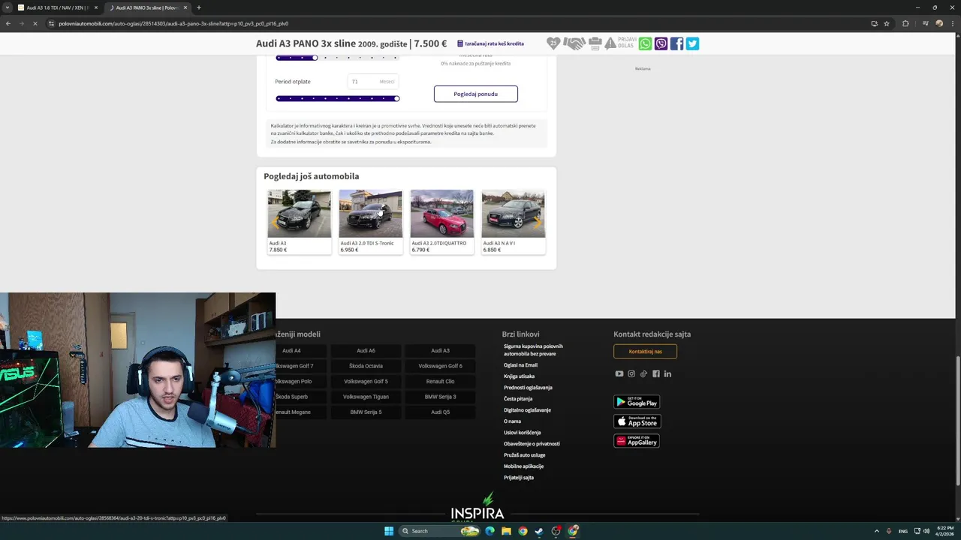Click the Knjiga utisaka link
The image size is (961, 540).
(x=519, y=376)
